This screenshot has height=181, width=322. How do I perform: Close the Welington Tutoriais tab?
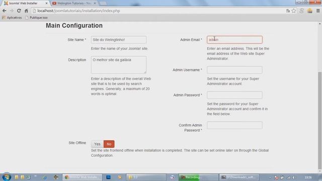pos(95,4)
